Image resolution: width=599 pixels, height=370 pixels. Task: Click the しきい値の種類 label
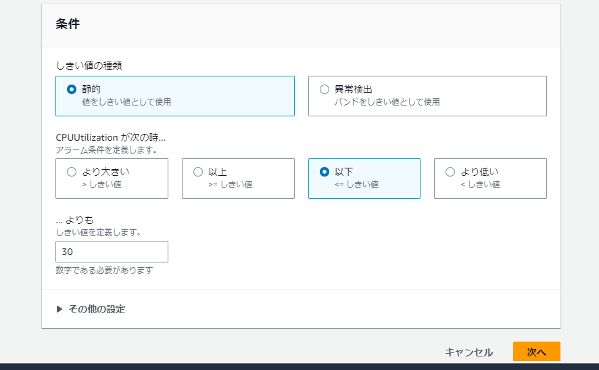[89, 66]
